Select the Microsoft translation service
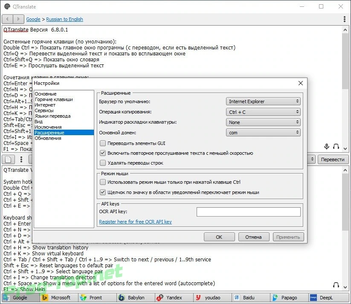The image size is (351, 304). pyautogui.click(x=59, y=298)
